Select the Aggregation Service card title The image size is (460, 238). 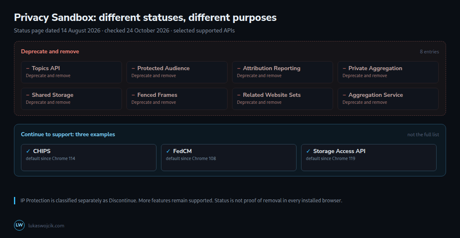click(x=376, y=95)
